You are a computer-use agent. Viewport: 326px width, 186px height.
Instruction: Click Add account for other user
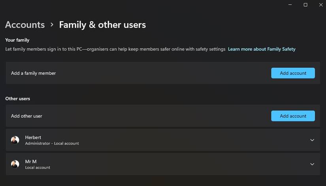[x=293, y=116]
